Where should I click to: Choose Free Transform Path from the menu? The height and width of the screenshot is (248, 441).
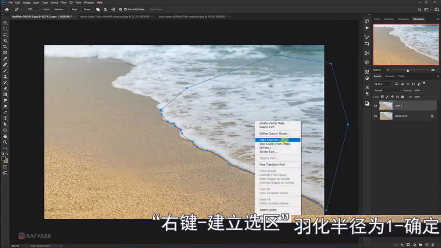point(272,164)
